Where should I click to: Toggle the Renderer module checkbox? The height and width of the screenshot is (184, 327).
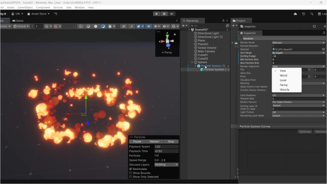[x=241, y=39]
